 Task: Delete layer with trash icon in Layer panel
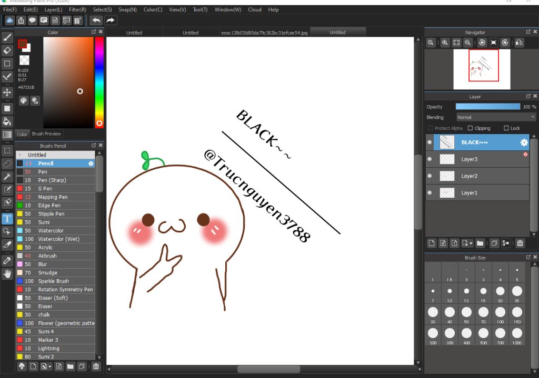coord(520,243)
